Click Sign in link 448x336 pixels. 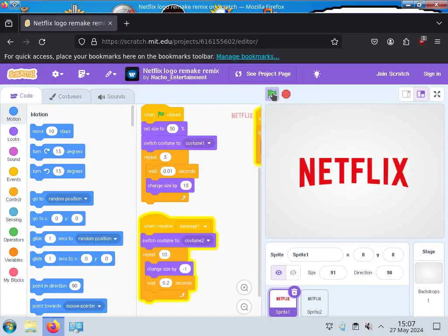click(x=432, y=73)
